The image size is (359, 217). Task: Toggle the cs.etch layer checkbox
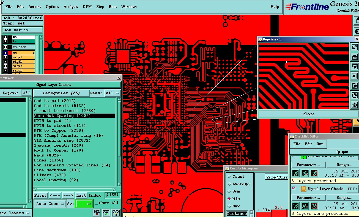[x=6, y=47]
